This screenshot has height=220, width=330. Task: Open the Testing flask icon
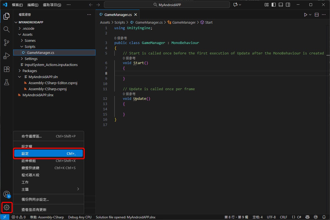click(x=6, y=82)
